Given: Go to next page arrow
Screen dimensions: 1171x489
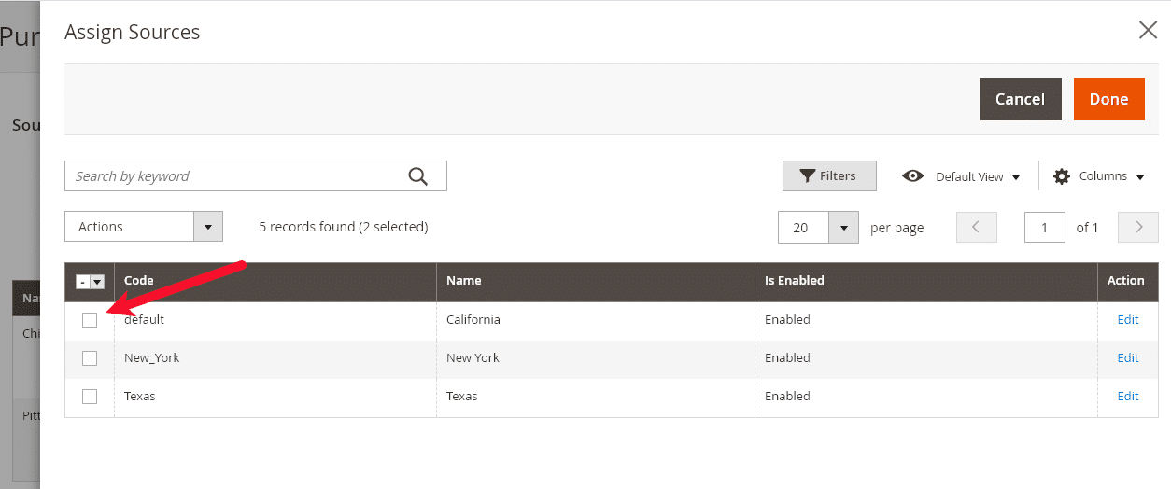Looking at the screenshot, I should [x=1138, y=227].
